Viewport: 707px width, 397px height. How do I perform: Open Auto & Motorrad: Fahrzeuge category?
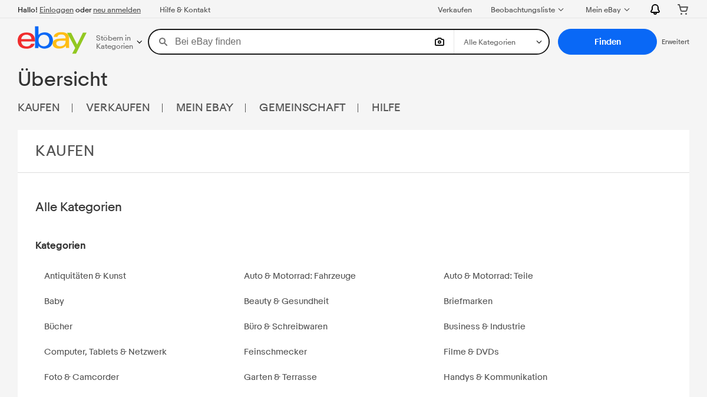pos(300,276)
